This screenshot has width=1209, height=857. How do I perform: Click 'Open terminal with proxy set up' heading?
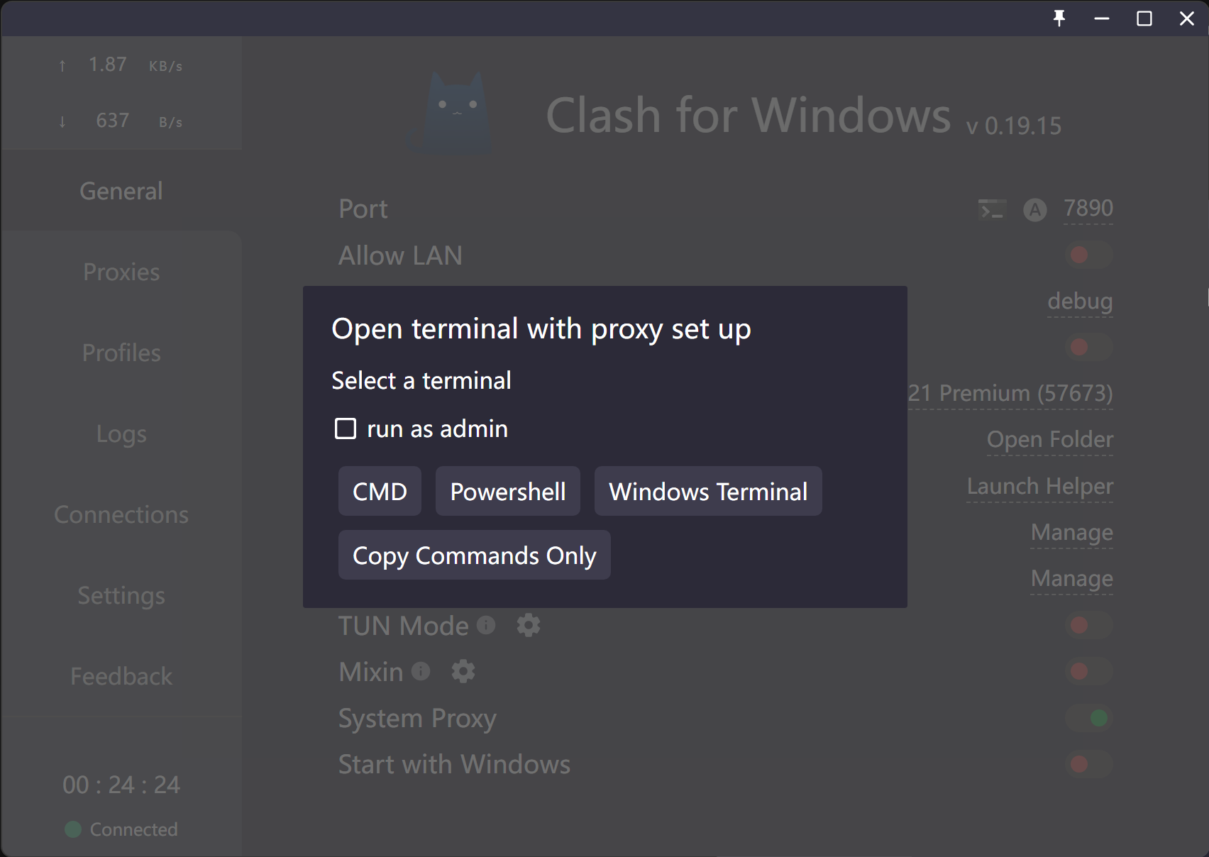541,329
